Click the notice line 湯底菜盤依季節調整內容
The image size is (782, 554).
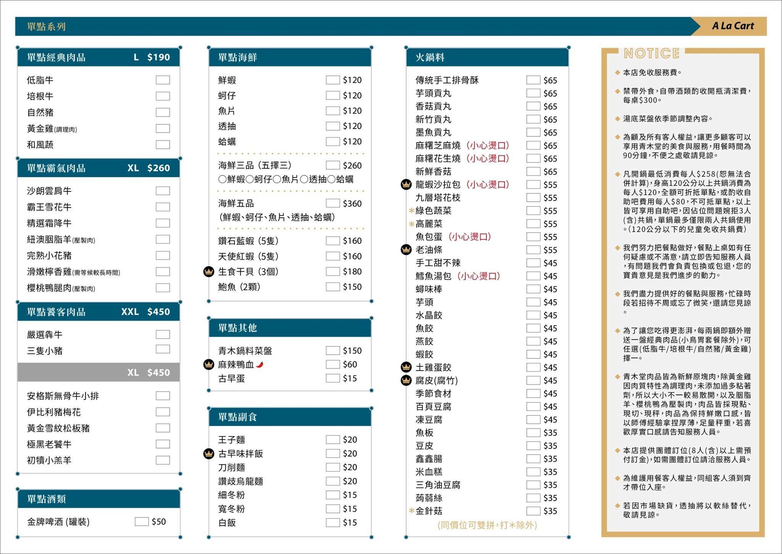point(668,119)
